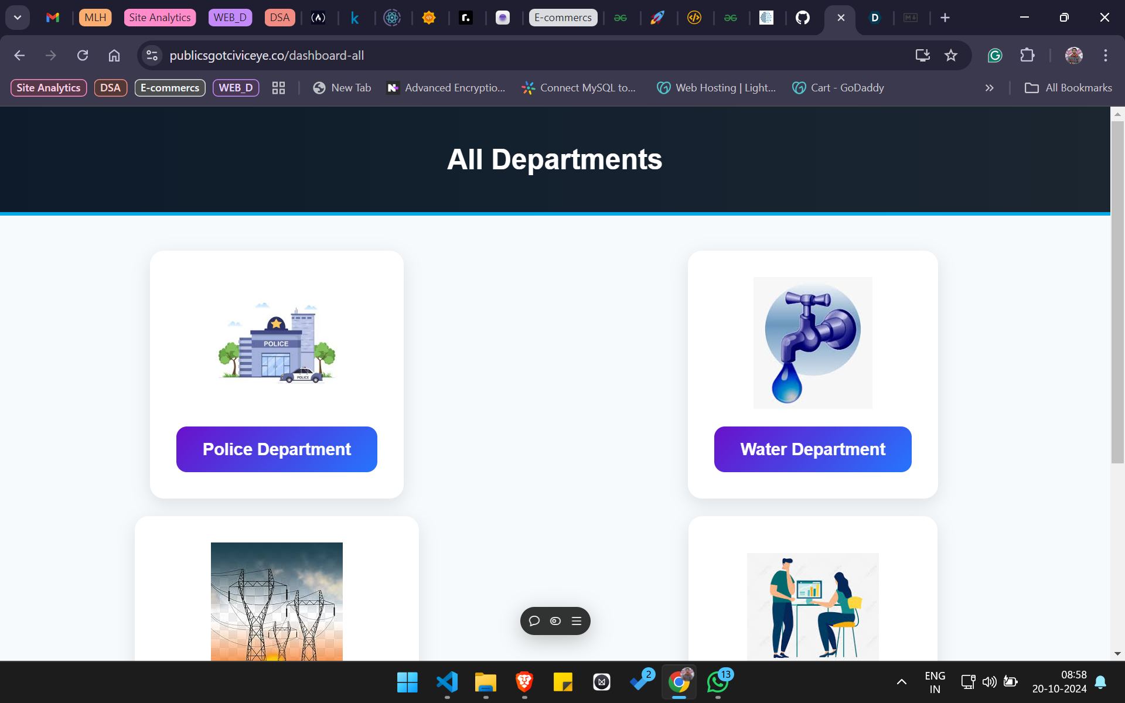Open Police Department dashboard
Screen dimensions: 1125x703
(277, 449)
